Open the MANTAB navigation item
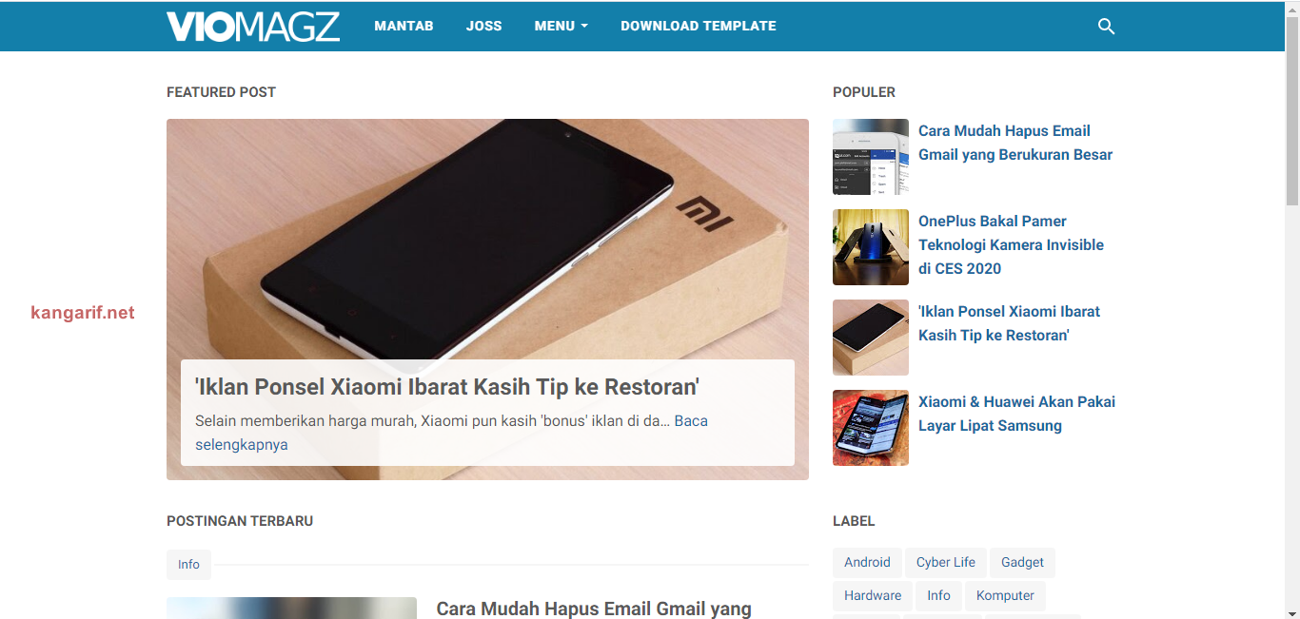Screen dimensions: 1300x619 pyautogui.click(x=404, y=26)
